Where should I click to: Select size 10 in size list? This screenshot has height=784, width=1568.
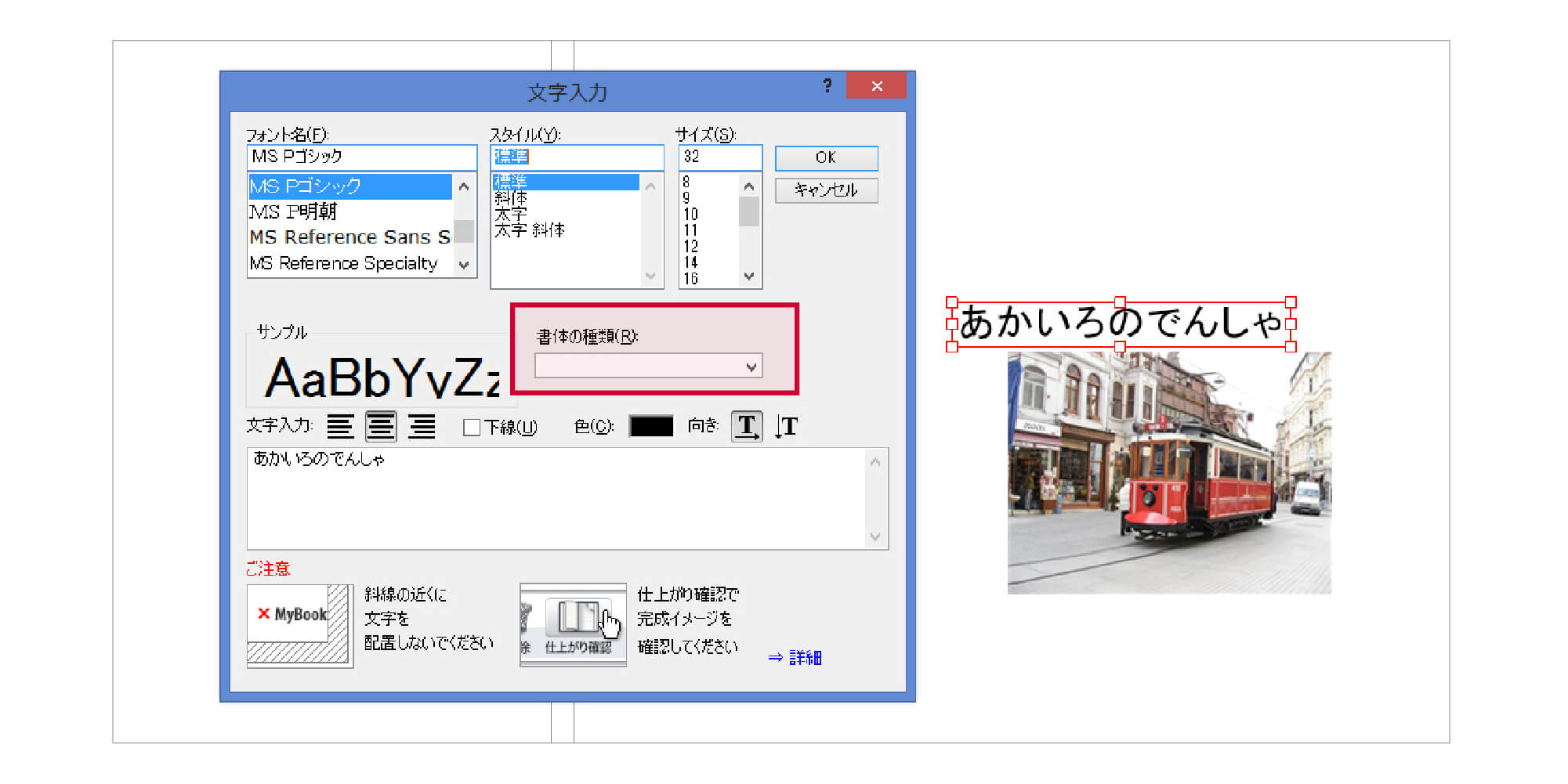(709, 214)
